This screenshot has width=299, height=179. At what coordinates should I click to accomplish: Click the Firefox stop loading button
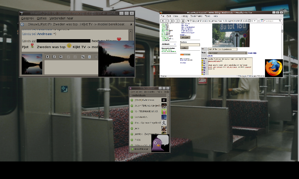(x=178, y=21)
